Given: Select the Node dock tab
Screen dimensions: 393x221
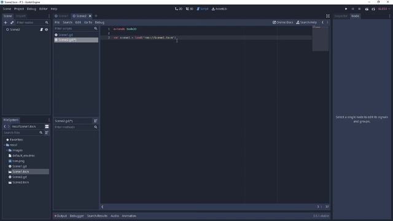Looking at the screenshot, I should click(x=355, y=16).
